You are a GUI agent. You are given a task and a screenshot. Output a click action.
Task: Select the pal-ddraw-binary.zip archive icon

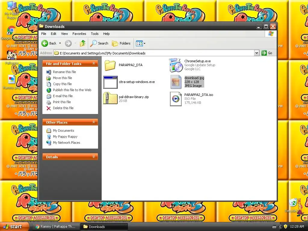pyautogui.click(x=110, y=98)
